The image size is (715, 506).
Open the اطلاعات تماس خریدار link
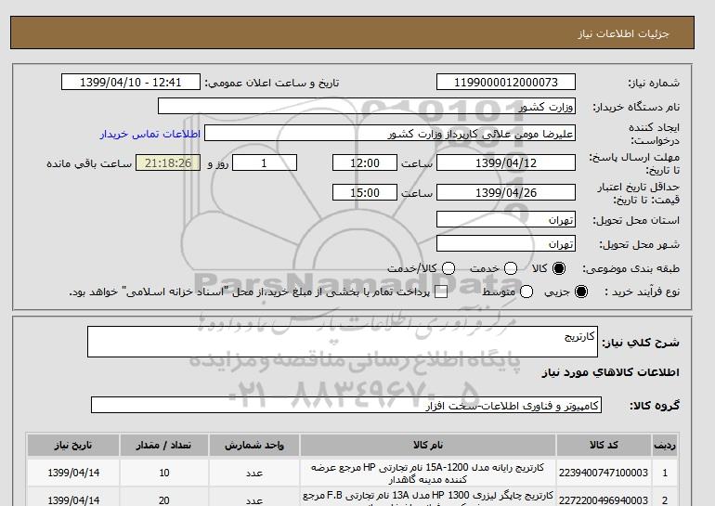coord(150,134)
